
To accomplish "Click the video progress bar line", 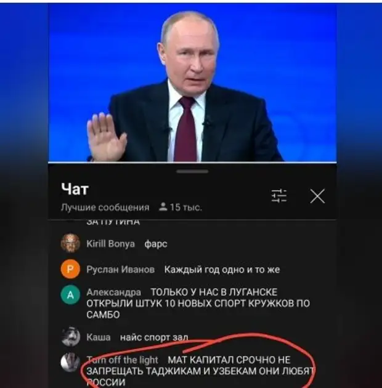I will coord(192,163).
